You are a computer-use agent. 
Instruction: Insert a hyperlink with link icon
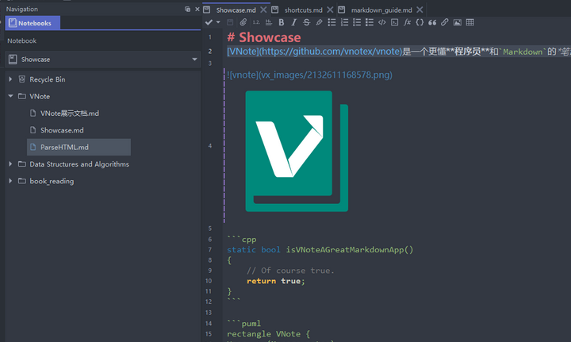point(445,22)
